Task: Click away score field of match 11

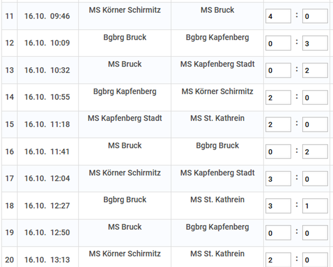Action: coord(315,16)
